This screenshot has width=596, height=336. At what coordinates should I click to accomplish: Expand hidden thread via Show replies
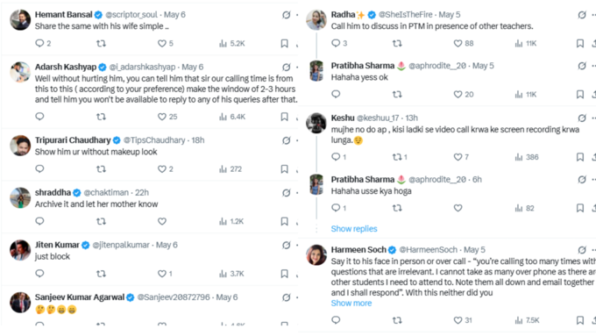click(354, 229)
